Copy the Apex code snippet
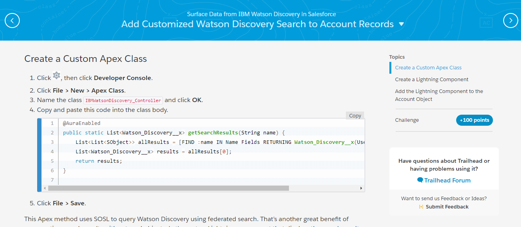Viewport: 521px width, 227px height. pos(355,115)
